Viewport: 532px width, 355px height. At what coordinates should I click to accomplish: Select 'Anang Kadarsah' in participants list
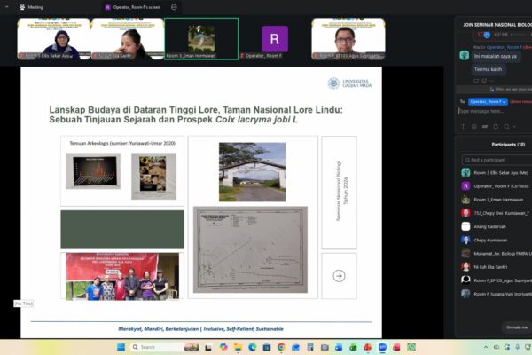(x=496, y=226)
